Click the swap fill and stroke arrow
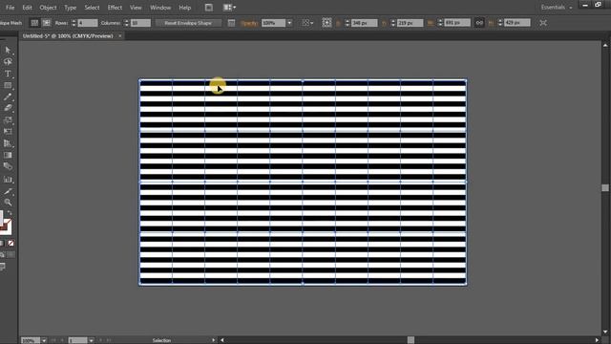611x344 pixels. click(10, 213)
